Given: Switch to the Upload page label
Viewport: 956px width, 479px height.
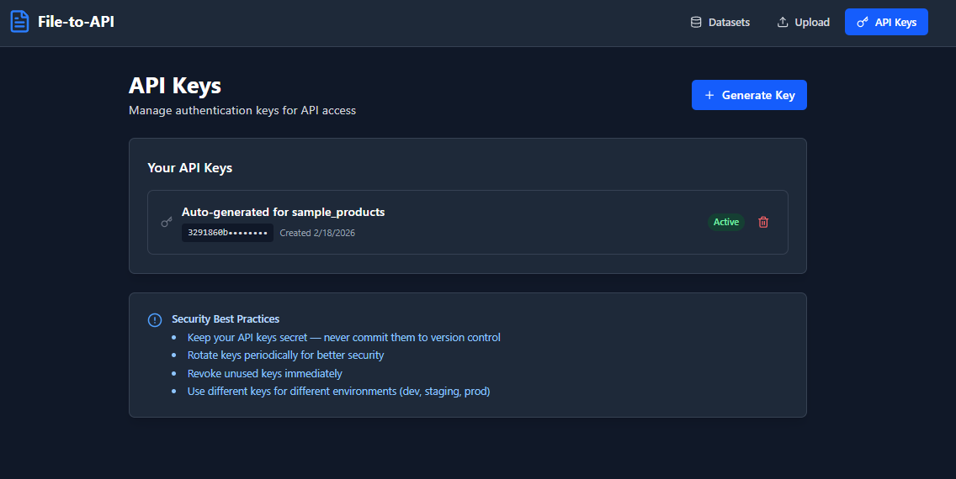Looking at the screenshot, I should (x=812, y=23).
